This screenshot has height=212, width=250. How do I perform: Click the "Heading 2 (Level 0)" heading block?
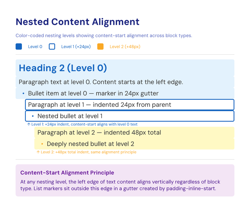(63, 68)
